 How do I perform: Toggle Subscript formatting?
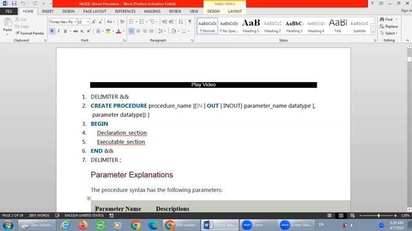82,31
